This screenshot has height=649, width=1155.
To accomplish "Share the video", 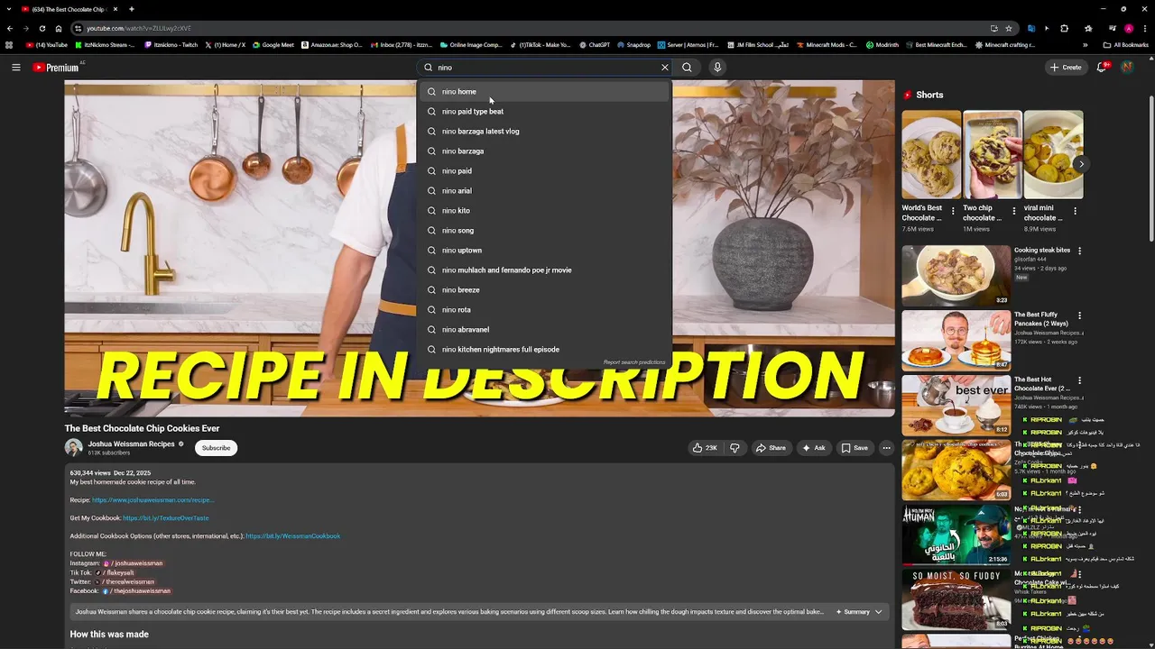I will (x=771, y=448).
